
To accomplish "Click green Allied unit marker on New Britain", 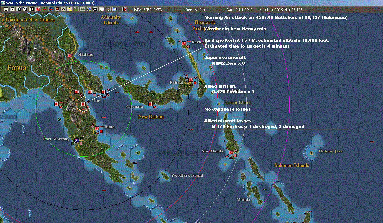I will [153, 95].
